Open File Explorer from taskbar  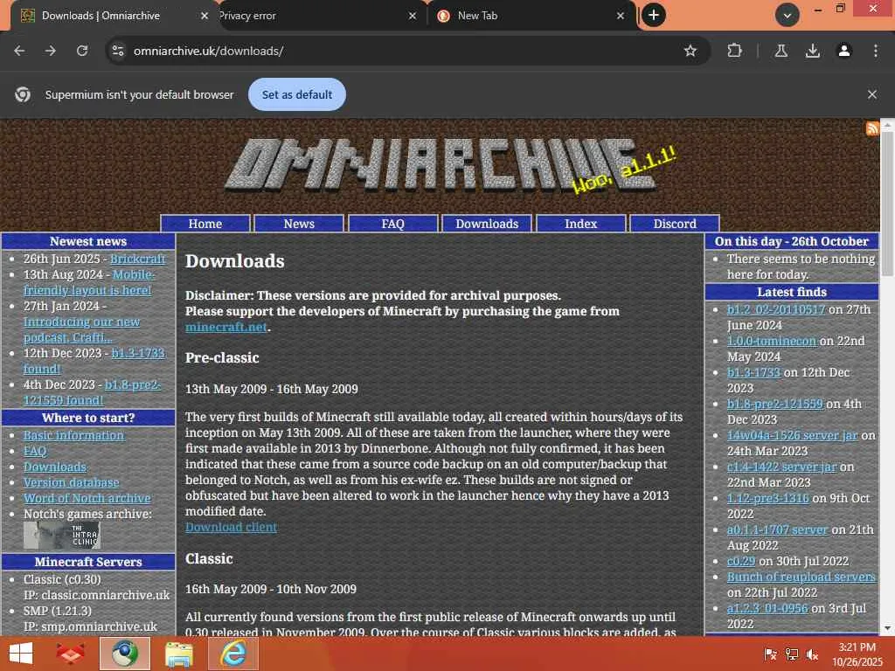click(x=178, y=654)
